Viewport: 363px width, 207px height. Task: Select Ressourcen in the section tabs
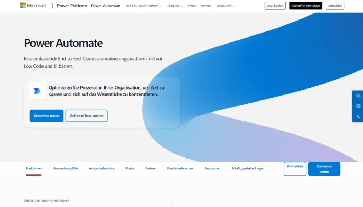(x=212, y=168)
